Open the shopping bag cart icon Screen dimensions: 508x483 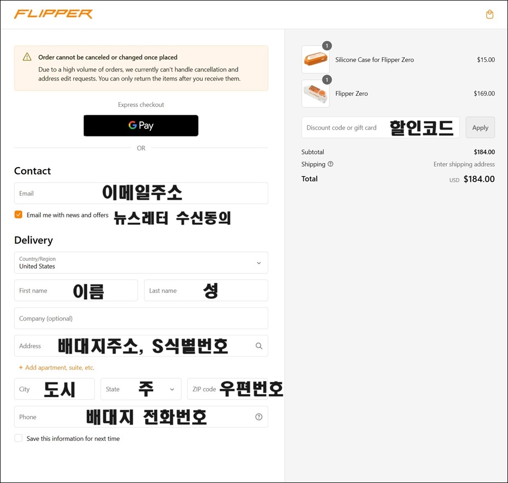click(489, 14)
